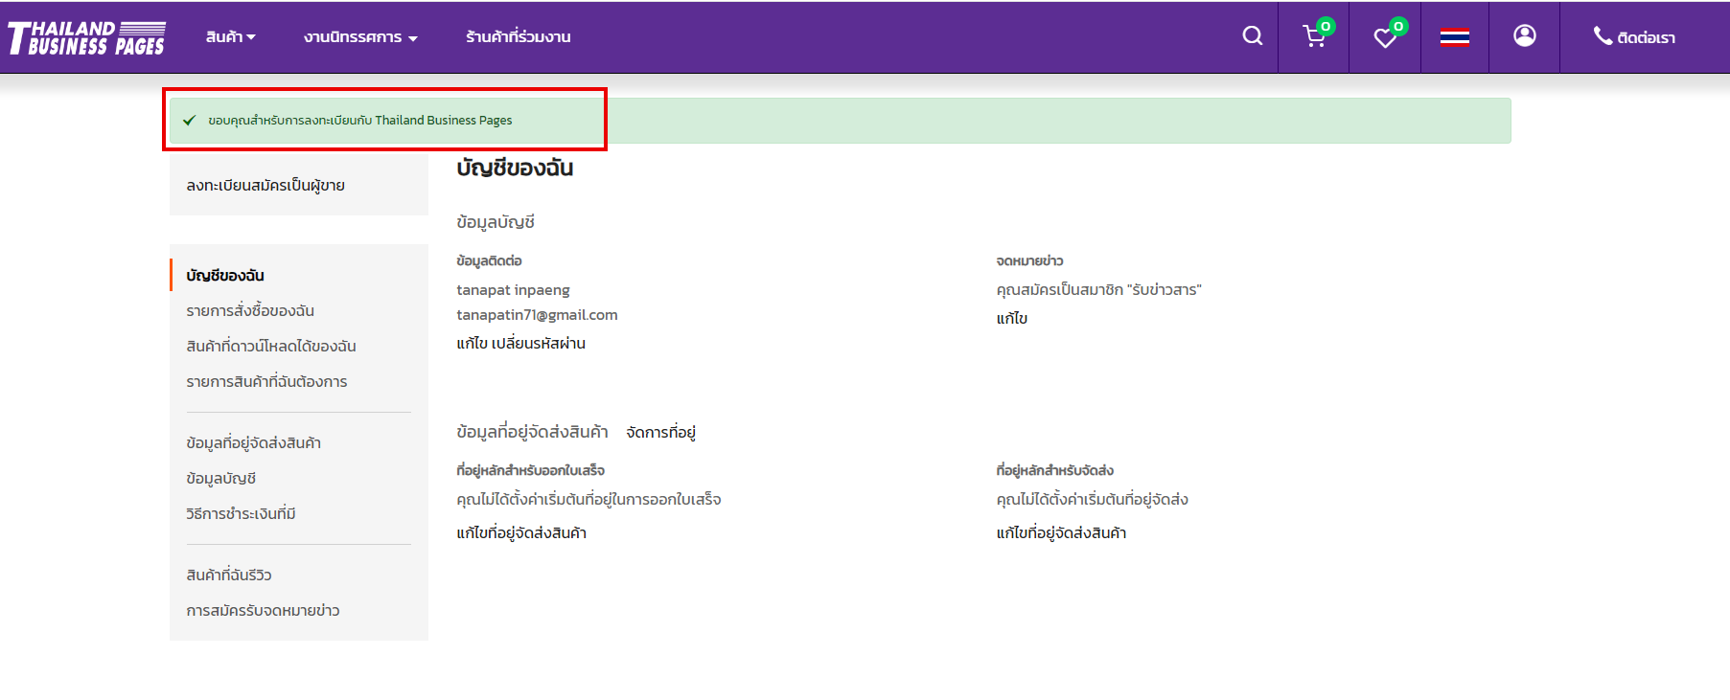Screen dimensions: 1730x700
Task: Expand the สินค้า dropdown menu
Action: [x=230, y=37]
